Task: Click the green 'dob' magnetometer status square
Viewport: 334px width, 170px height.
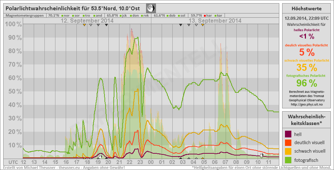Action: [x=168, y=16]
